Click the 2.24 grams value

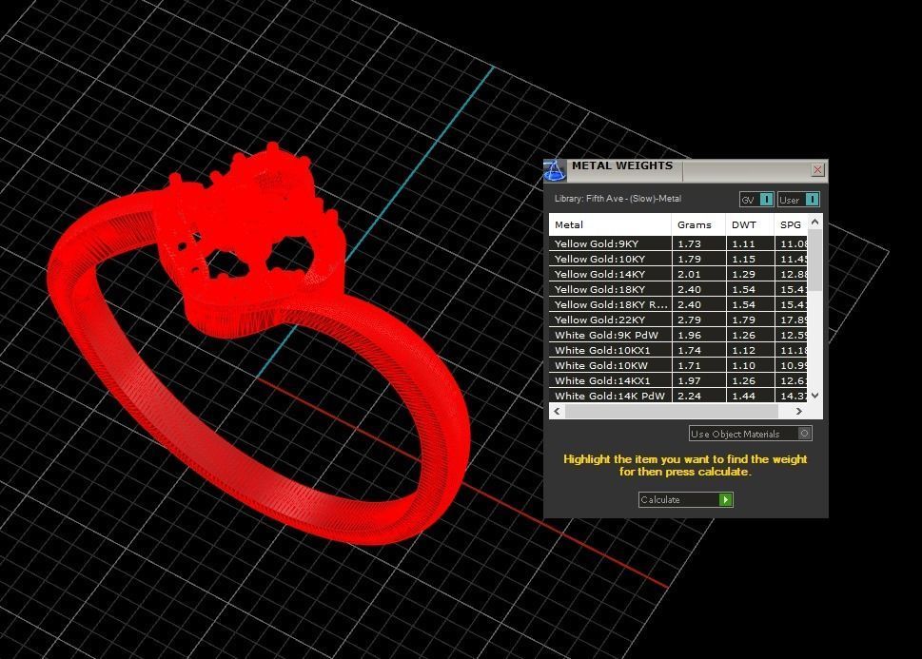(x=689, y=396)
